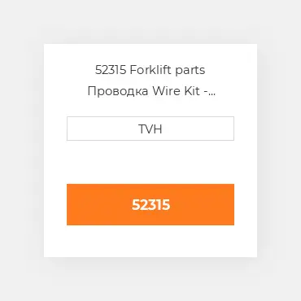Click the words Wire Kit in the title
301x301 pixels.
pos(176,91)
